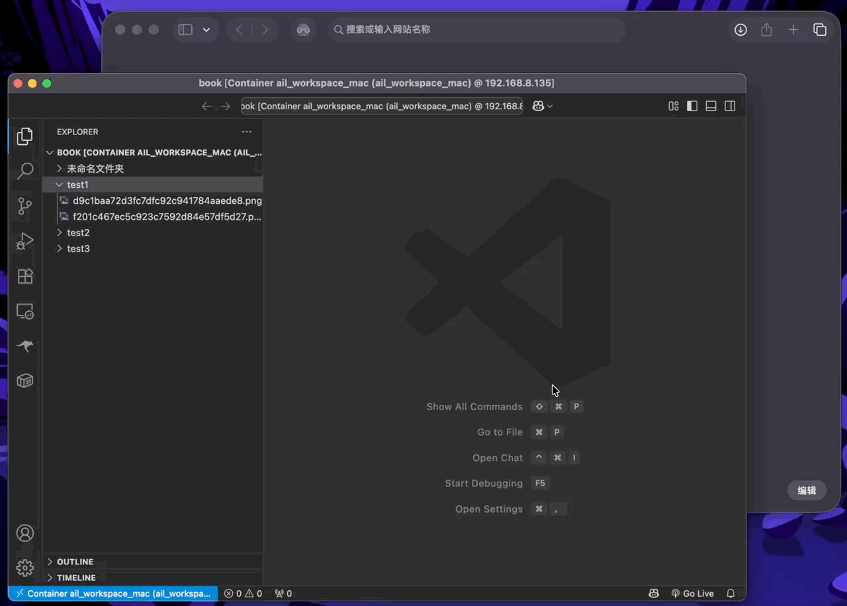This screenshot has height=606, width=847.
Task: Open the errors and warnings problems indicator
Action: (243, 593)
